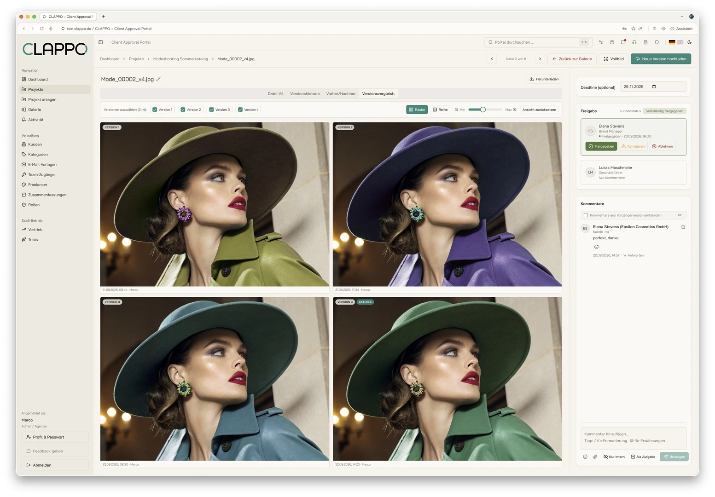Open the Vorher/Nachher tab
This screenshot has width=715, height=497.
click(341, 94)
